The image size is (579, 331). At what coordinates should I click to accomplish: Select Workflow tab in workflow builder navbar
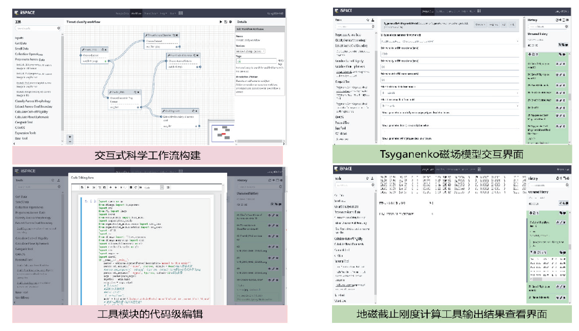coord(136,13)
